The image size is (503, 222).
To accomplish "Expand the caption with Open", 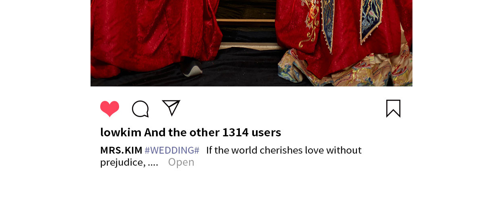I will 181,162.
